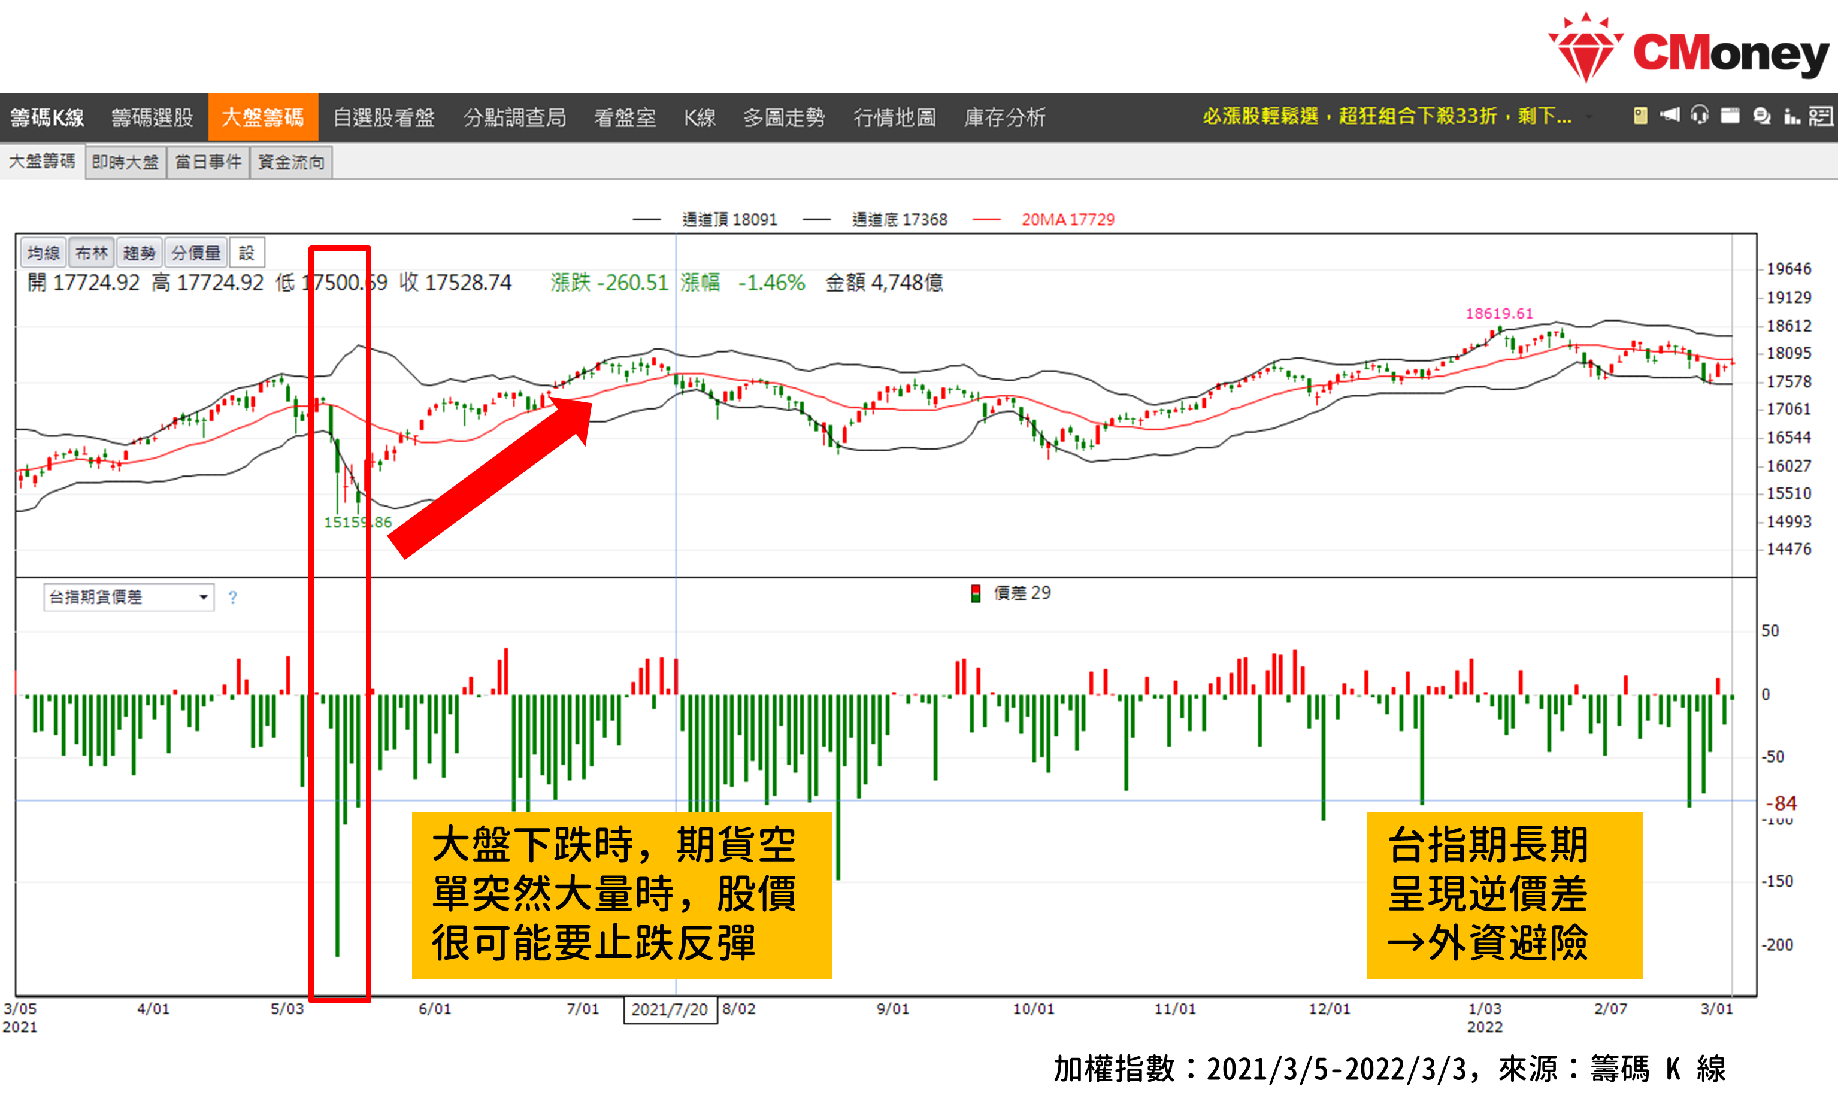Toggle the 趨勢 trend indicator
Screen dimensions: 1838x1107
point(139,253)
